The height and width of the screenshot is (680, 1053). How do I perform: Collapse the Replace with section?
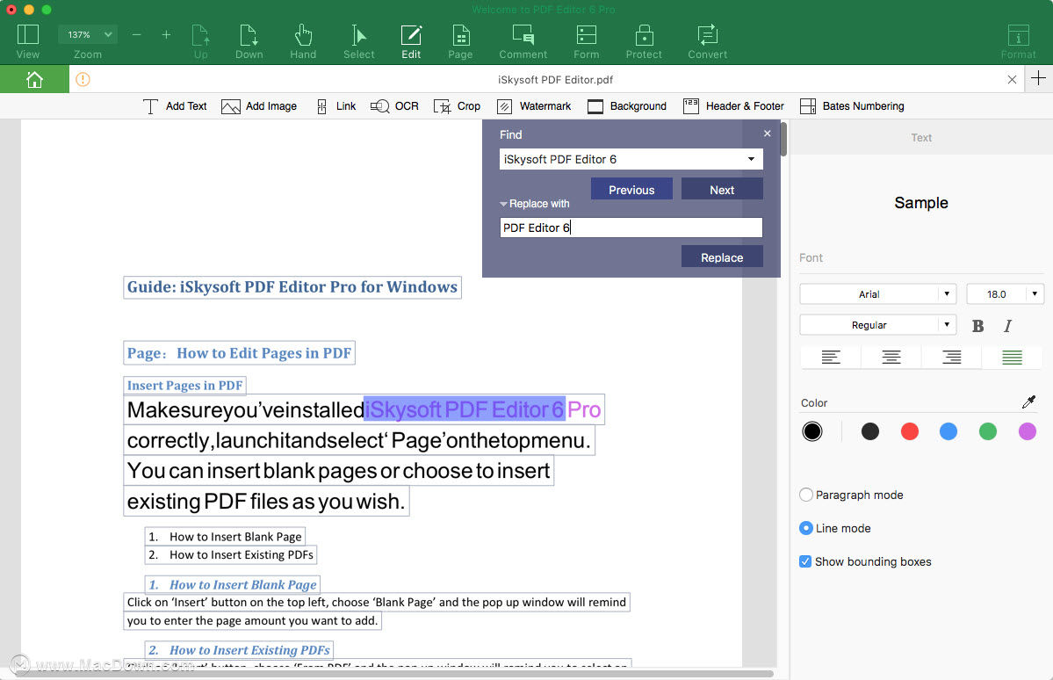503,204
